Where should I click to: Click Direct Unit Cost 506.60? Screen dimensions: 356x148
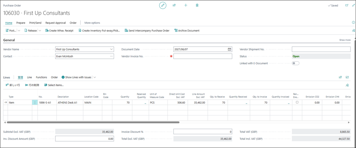click(177, 102)
